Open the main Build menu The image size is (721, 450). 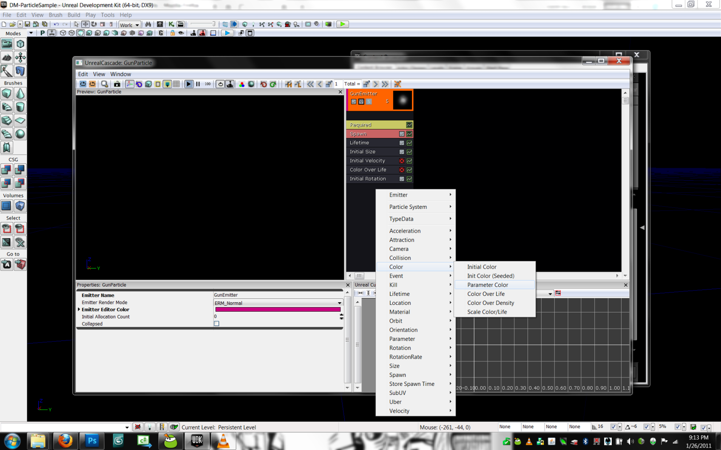74,15
